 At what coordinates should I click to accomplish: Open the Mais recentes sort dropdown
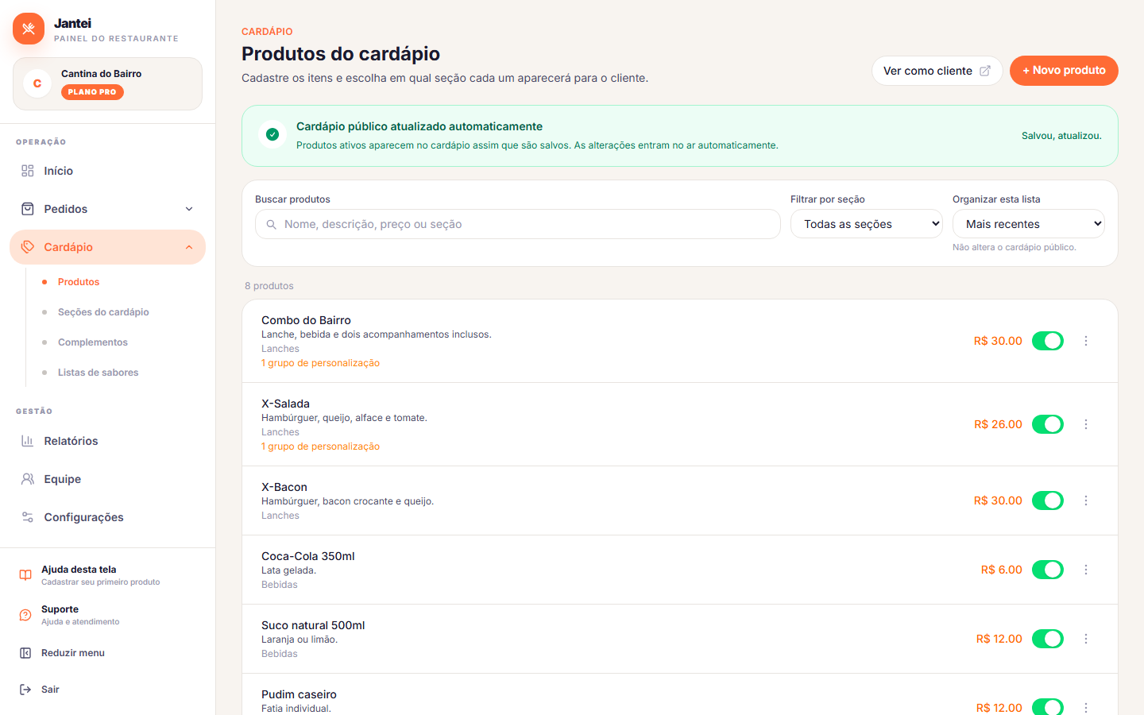click(1029, 224)
